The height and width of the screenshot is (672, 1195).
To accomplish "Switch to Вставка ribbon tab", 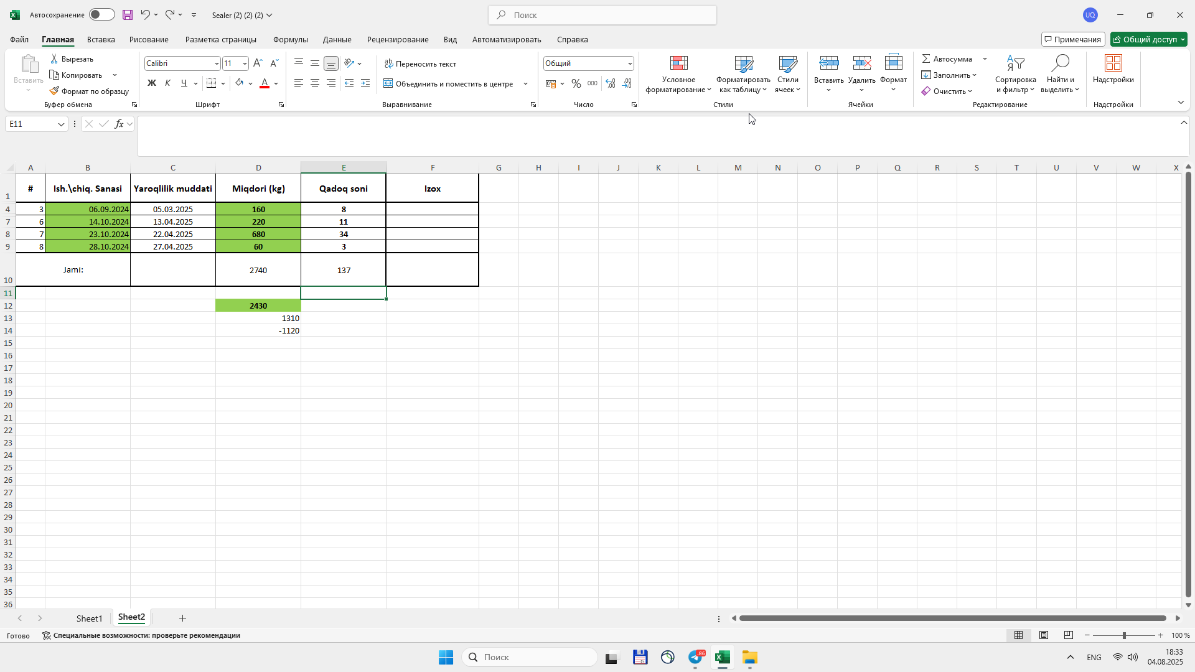I will (101, 39).
